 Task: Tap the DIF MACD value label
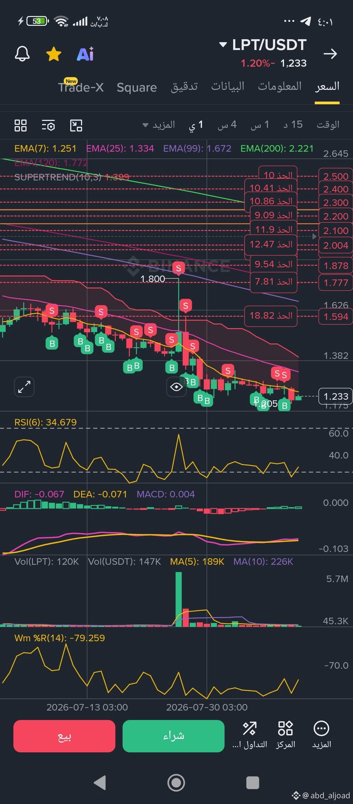click(x=39, y=494)
